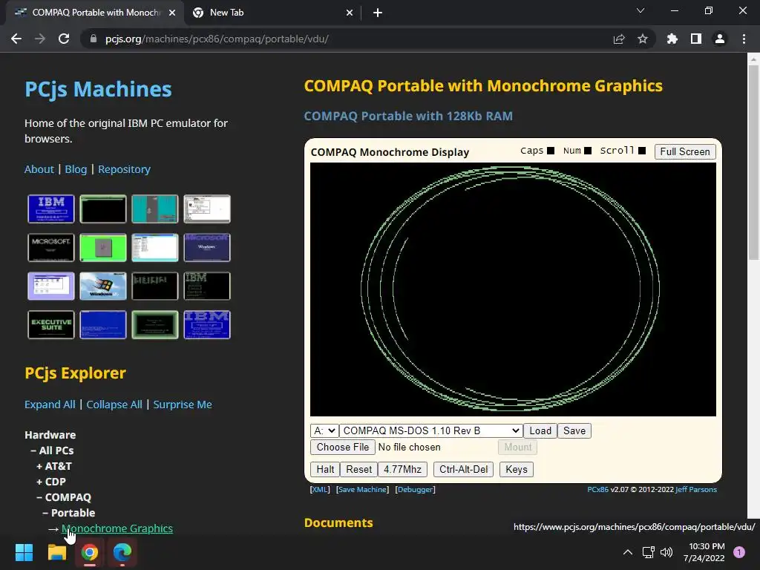The width and height of the screenshot is (760, 570).
Task: Open the Debugger link
Action: pos(416,490)
